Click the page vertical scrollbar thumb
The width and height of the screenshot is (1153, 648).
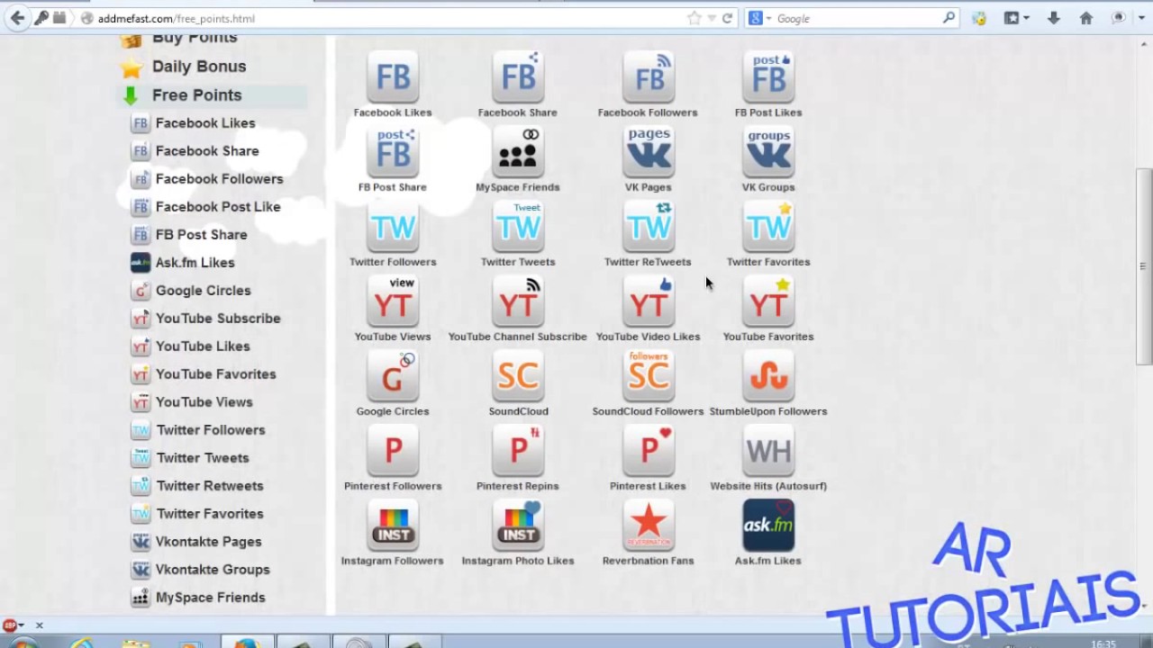pyautogui.click(x=1144, y=266)
